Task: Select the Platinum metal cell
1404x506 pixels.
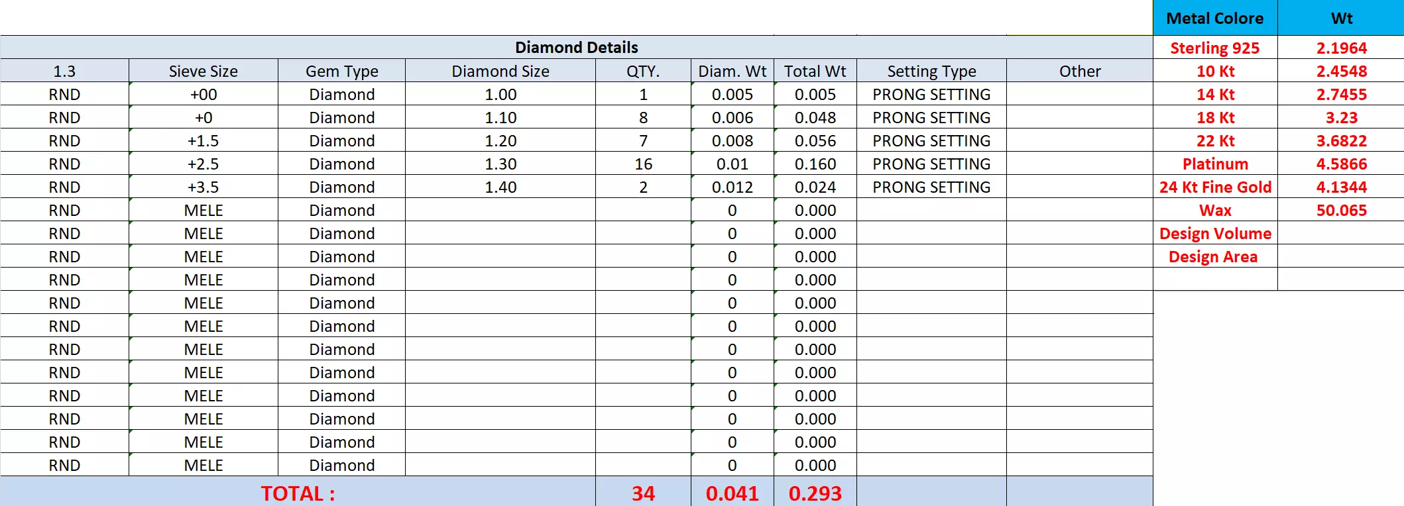Action: pos(1215,164)
